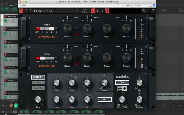The image size is (184, 115).
Task: Click green play button in DAW
Action: coord(16,106)
